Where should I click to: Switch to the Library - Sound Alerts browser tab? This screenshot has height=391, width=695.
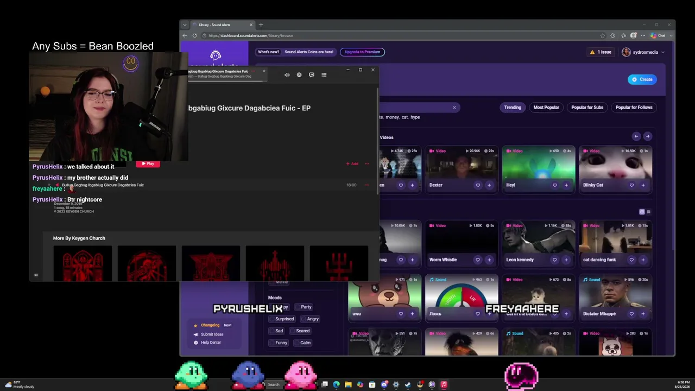[x=223, y=24]
